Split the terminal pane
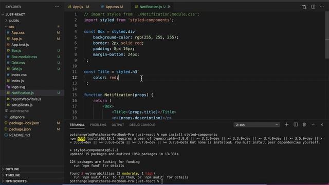329x185 pixels. (296, 124)
